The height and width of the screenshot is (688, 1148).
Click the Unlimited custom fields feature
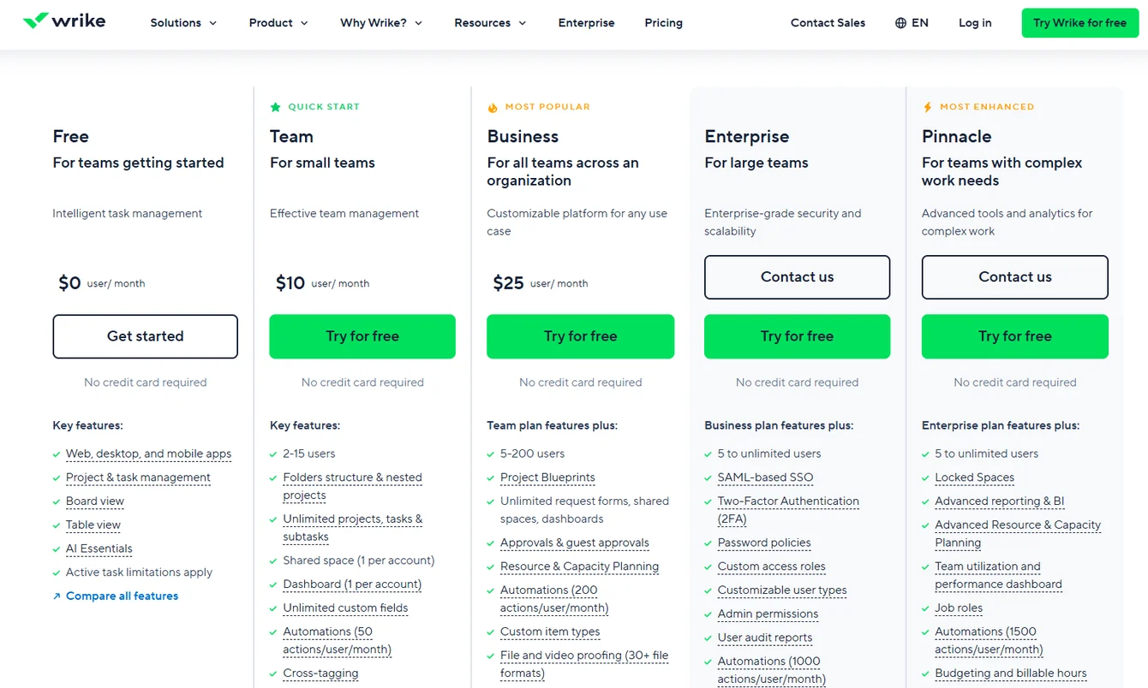click(x=345, y=608)
